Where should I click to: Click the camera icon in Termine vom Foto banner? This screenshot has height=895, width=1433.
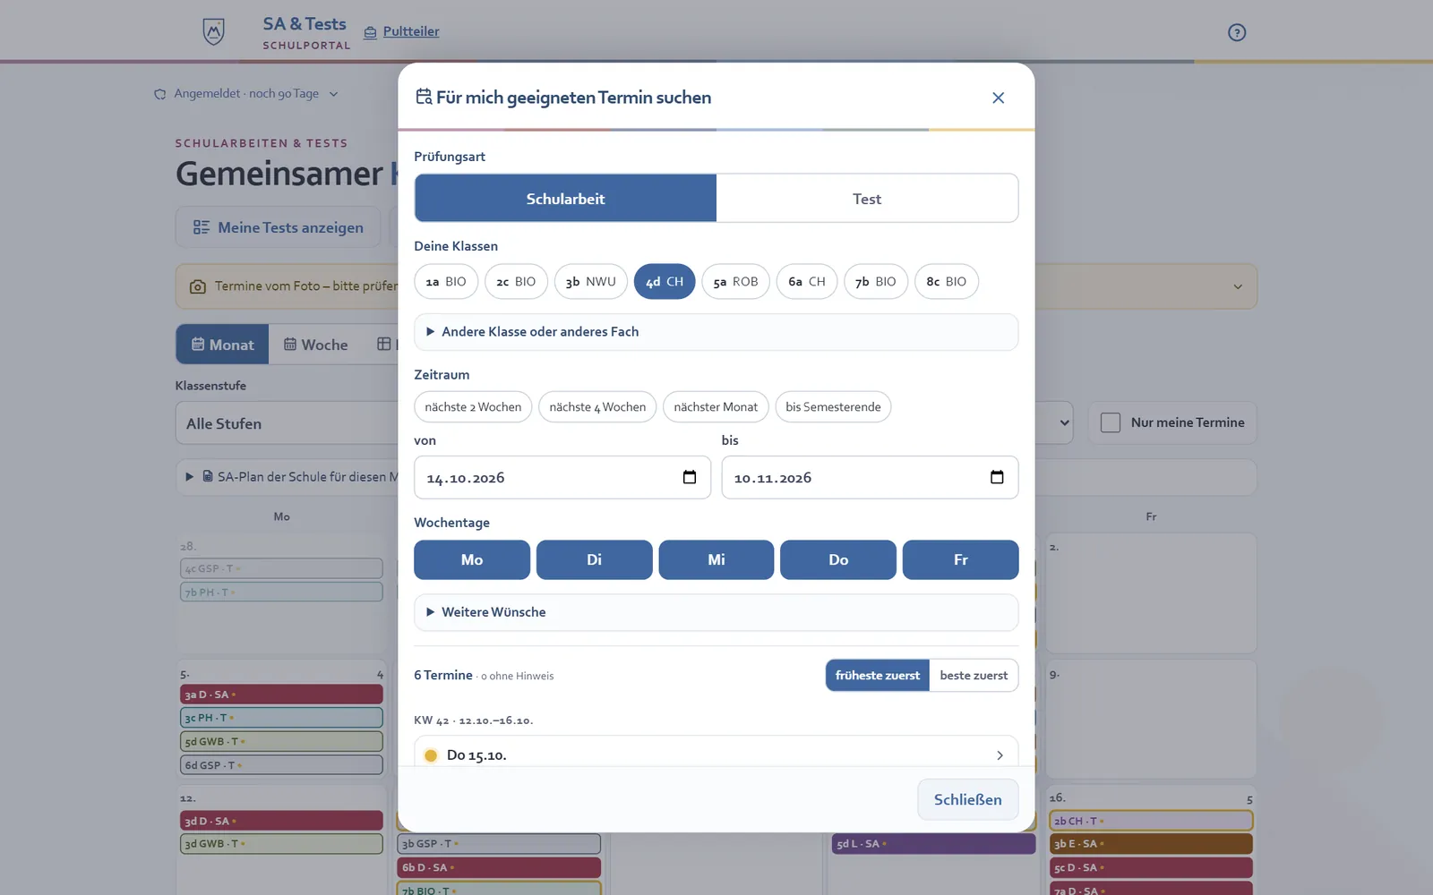click(x=198, y=286)
